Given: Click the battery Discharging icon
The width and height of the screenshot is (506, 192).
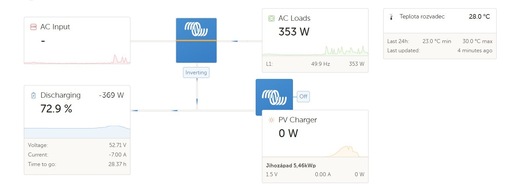Looking at the screenshot, I should 33,95.
